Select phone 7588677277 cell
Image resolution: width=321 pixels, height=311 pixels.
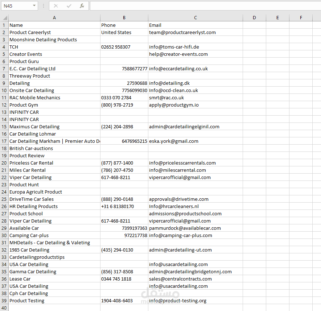(124, 69)
